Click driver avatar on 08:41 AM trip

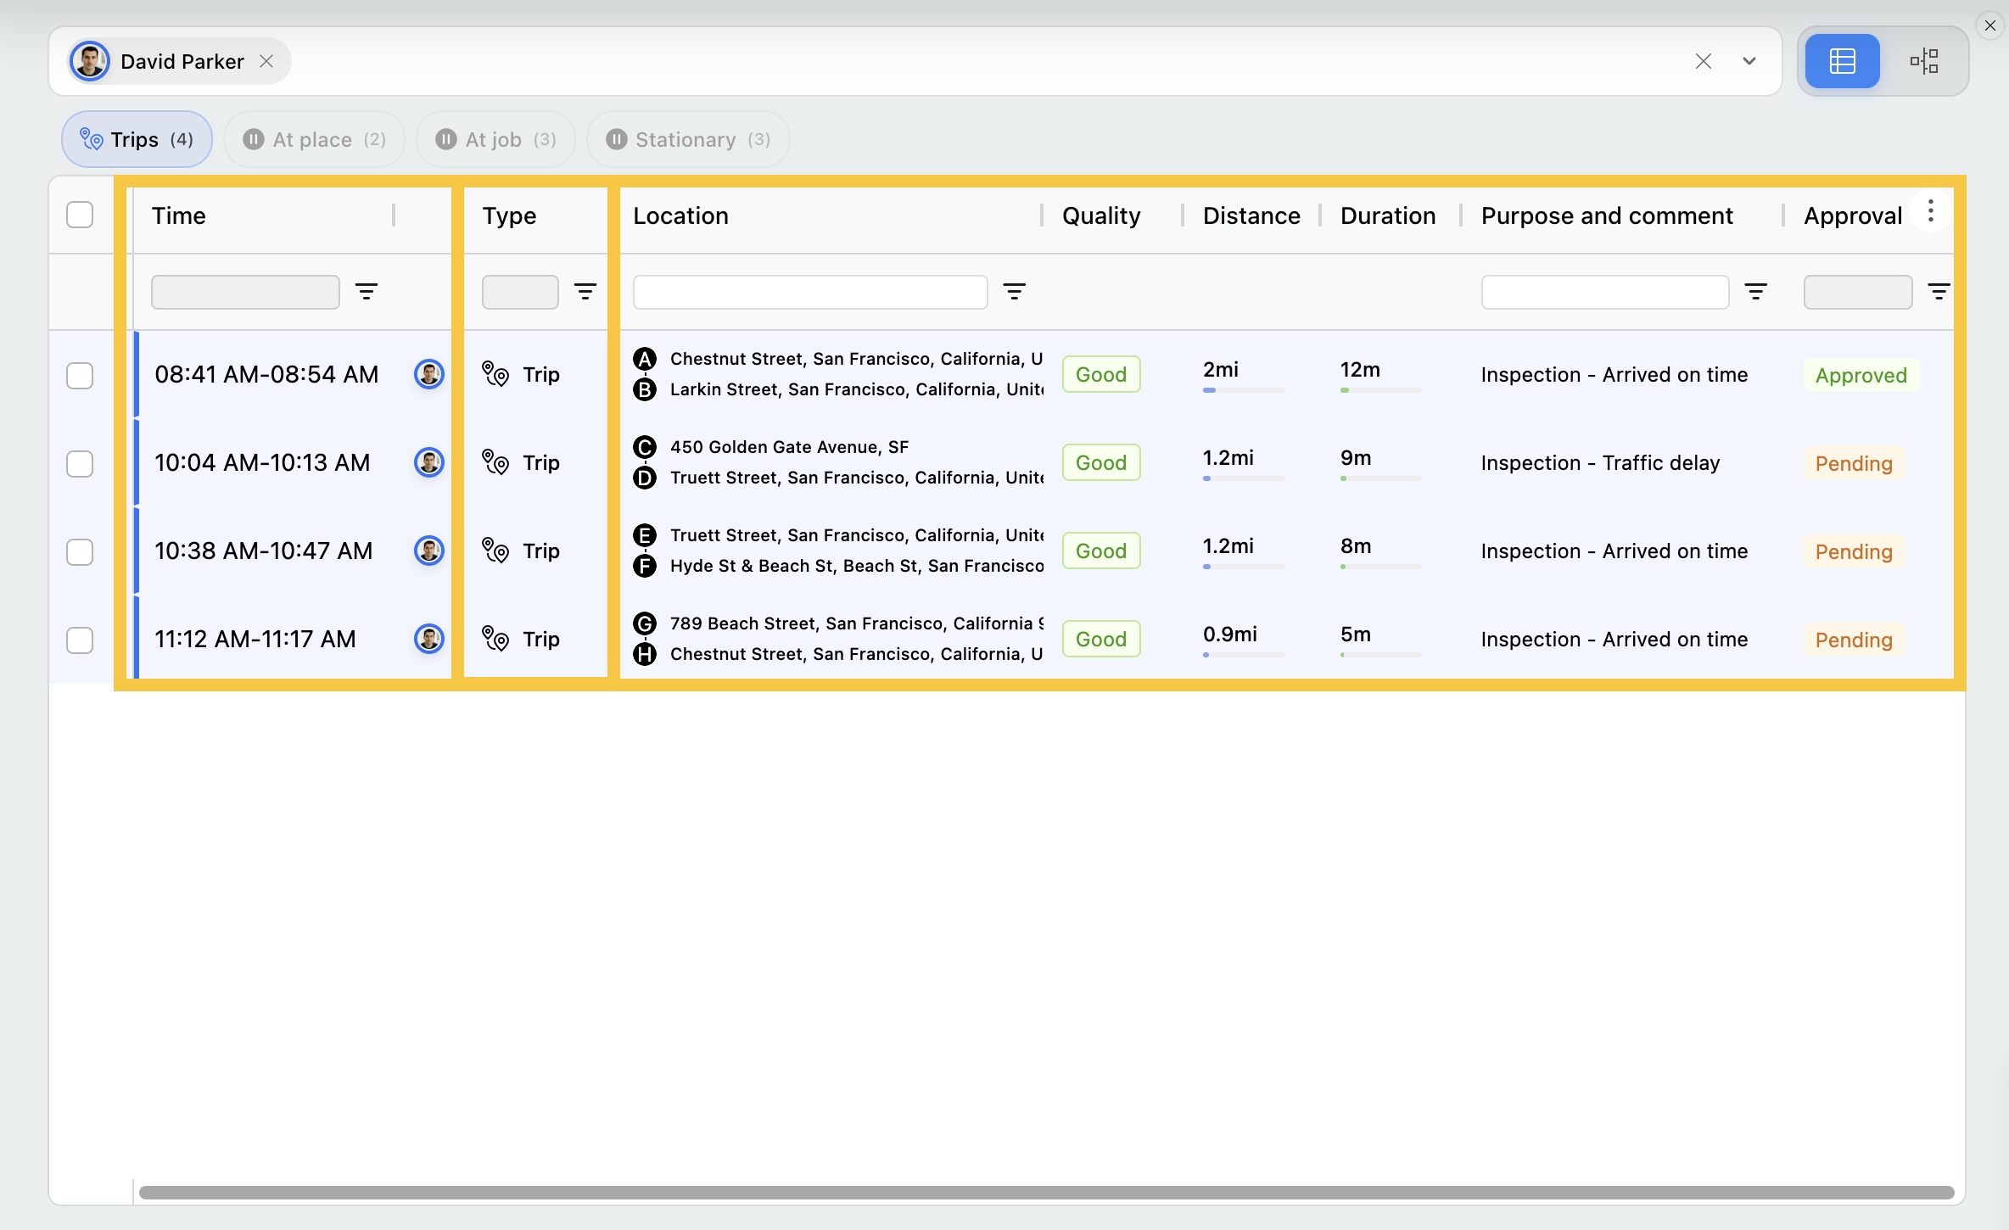click(x=429, y=374)
